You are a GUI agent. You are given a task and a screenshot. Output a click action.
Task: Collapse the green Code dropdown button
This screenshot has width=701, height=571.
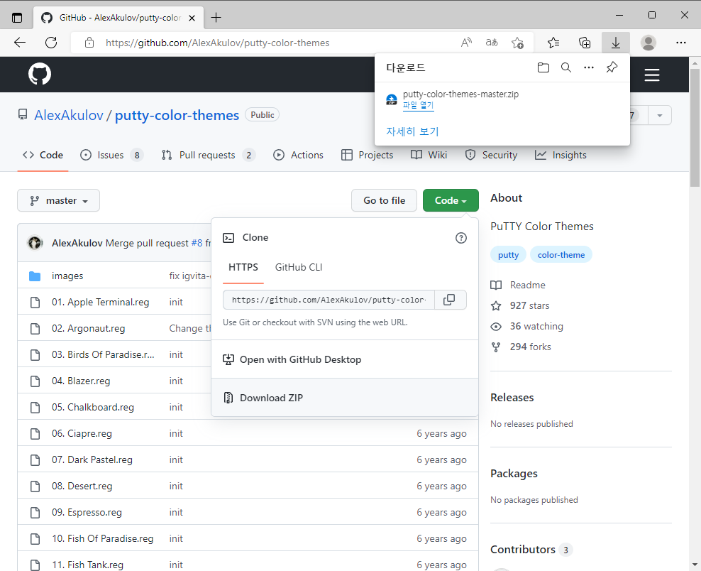[451, 200]
